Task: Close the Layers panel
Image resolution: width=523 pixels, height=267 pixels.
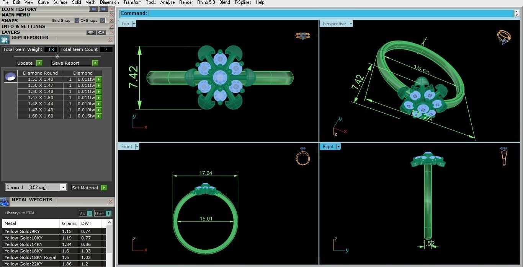Action: click(111, 32)
